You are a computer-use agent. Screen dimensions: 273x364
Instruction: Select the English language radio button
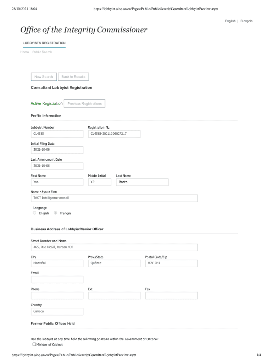(x=34, y=213)
